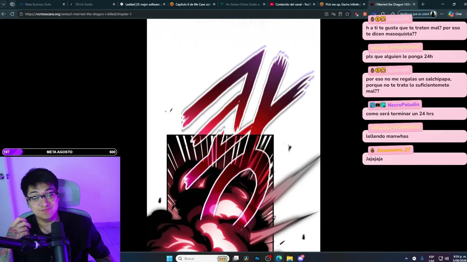Switch to the Pick me up, Gacha Infinito tab
The height and width of the screenshot is (262, 467).
[342, 4]
